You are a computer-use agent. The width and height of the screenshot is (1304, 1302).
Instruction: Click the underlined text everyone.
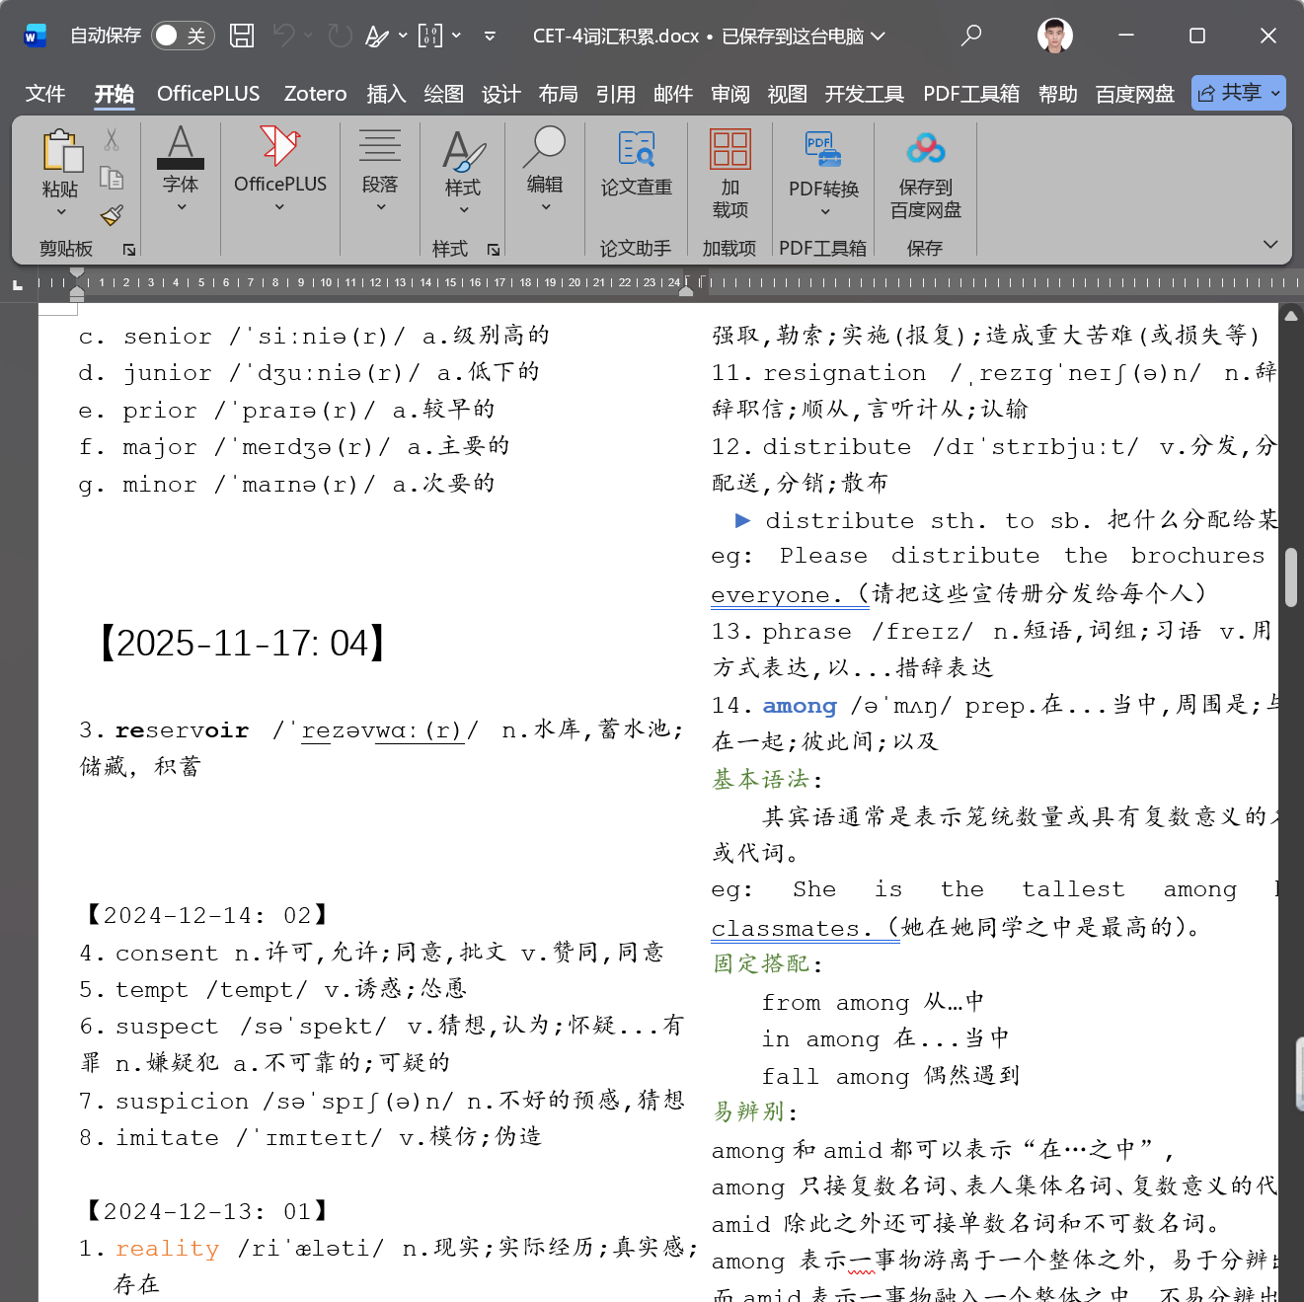776,595
